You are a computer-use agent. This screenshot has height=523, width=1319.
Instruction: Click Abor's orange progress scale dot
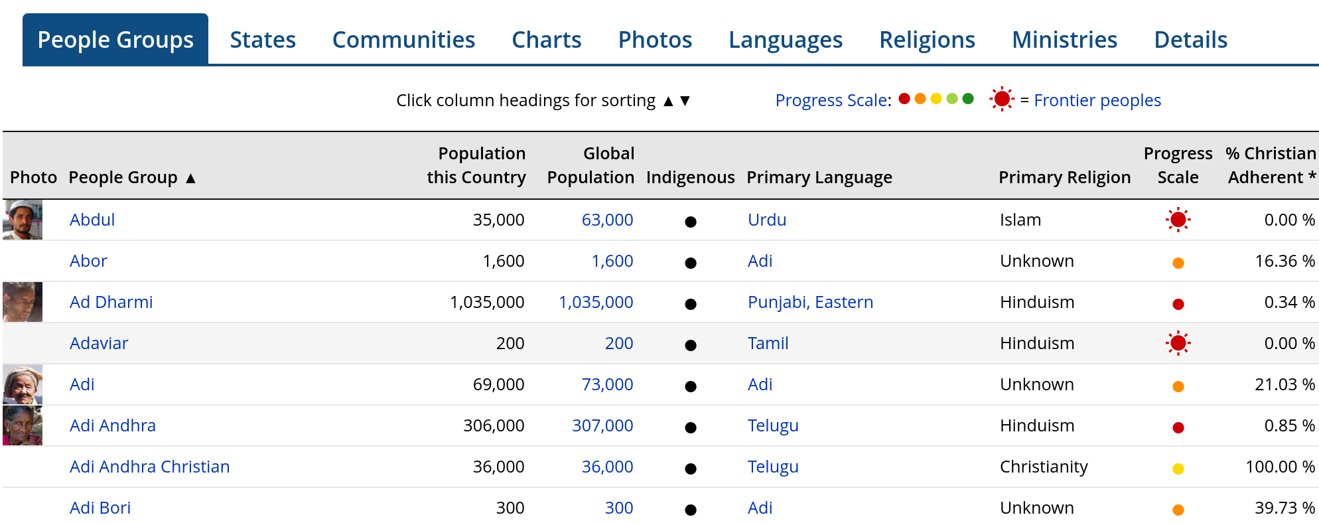pos(1178,263)
